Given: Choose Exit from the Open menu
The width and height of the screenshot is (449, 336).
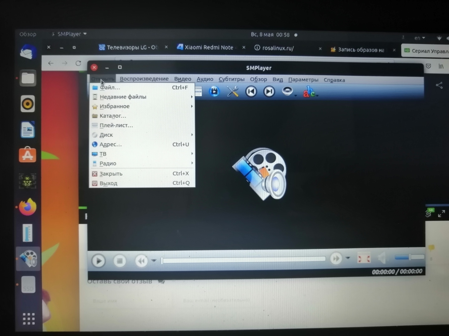Looking at the screenshot, I should 109,183.
